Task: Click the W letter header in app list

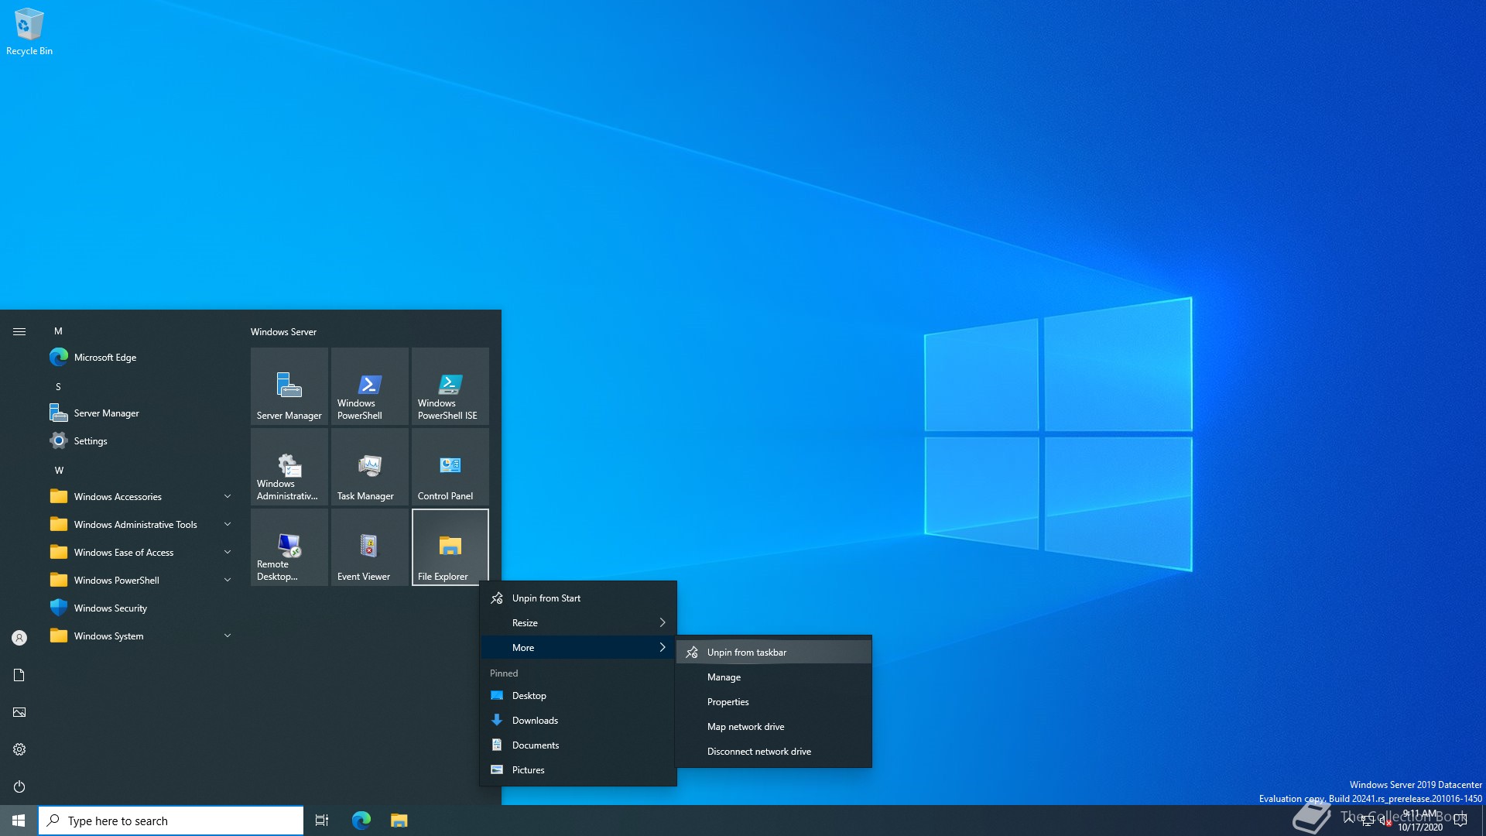Action: tap(59, 470)
